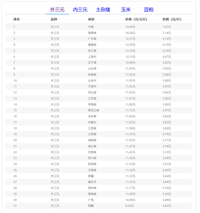Select the 黑龙江省 cell
Screen dimensions: 200x213
(x=93, y=110)
